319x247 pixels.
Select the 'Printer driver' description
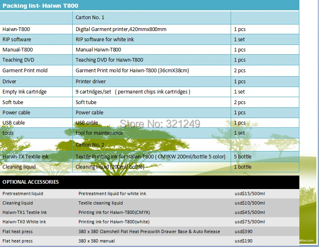click(91, 82)
